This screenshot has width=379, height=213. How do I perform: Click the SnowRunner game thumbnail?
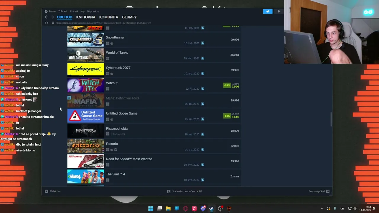pyautogui.click(x=86, y=40)
